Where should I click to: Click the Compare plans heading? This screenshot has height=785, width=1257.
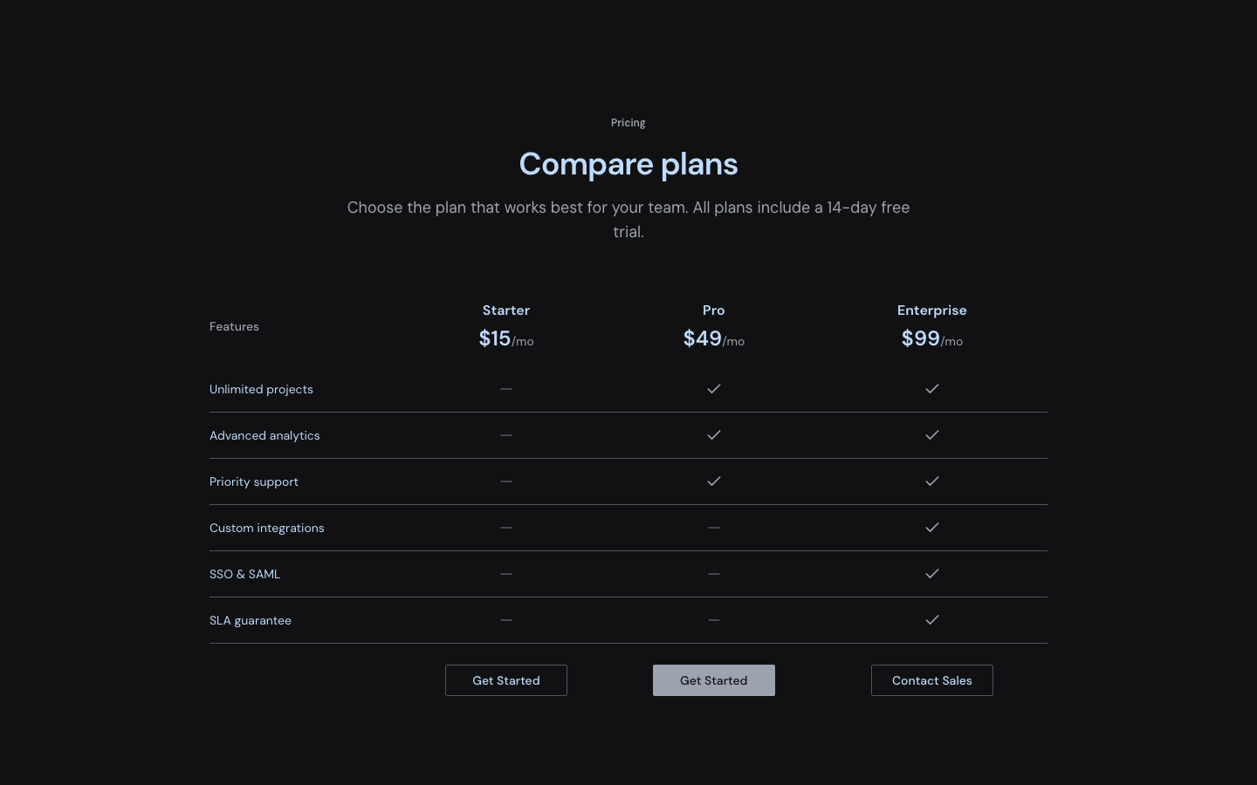628,164
